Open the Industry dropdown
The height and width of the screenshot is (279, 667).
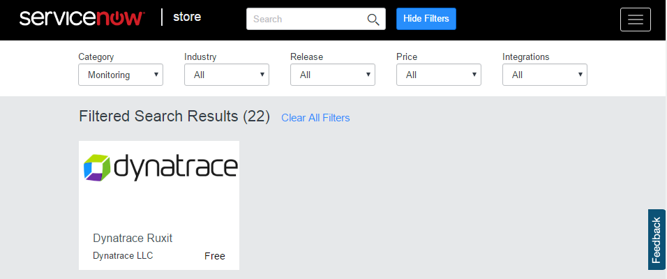click(x=227, y=75)
